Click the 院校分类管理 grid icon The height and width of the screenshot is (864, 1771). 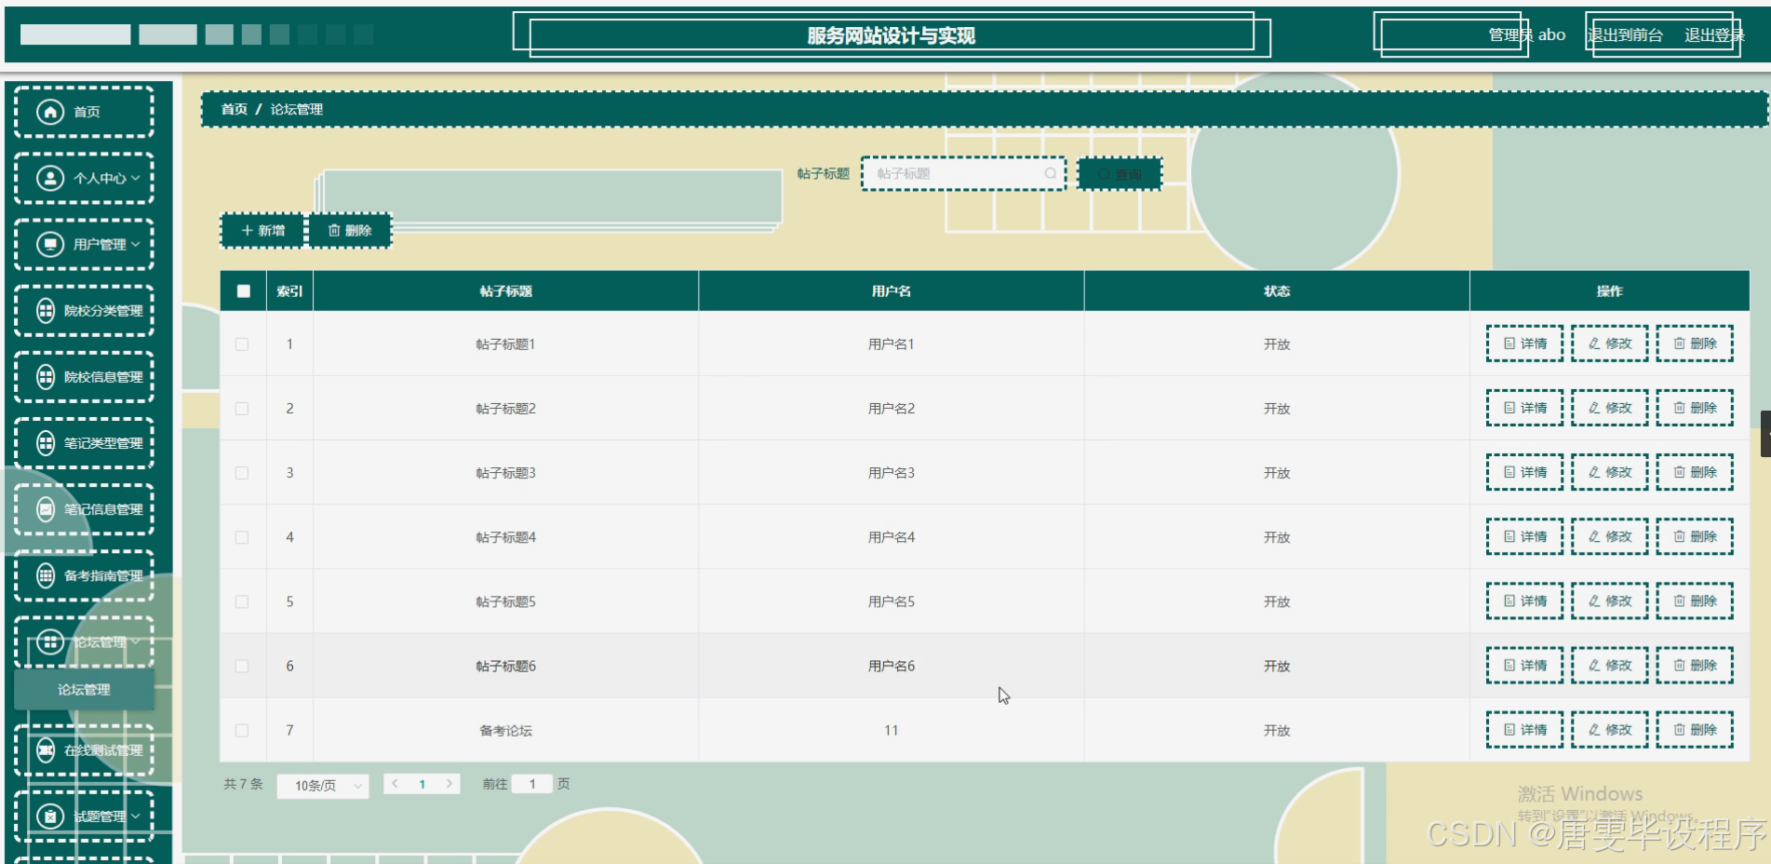[46, 310]
